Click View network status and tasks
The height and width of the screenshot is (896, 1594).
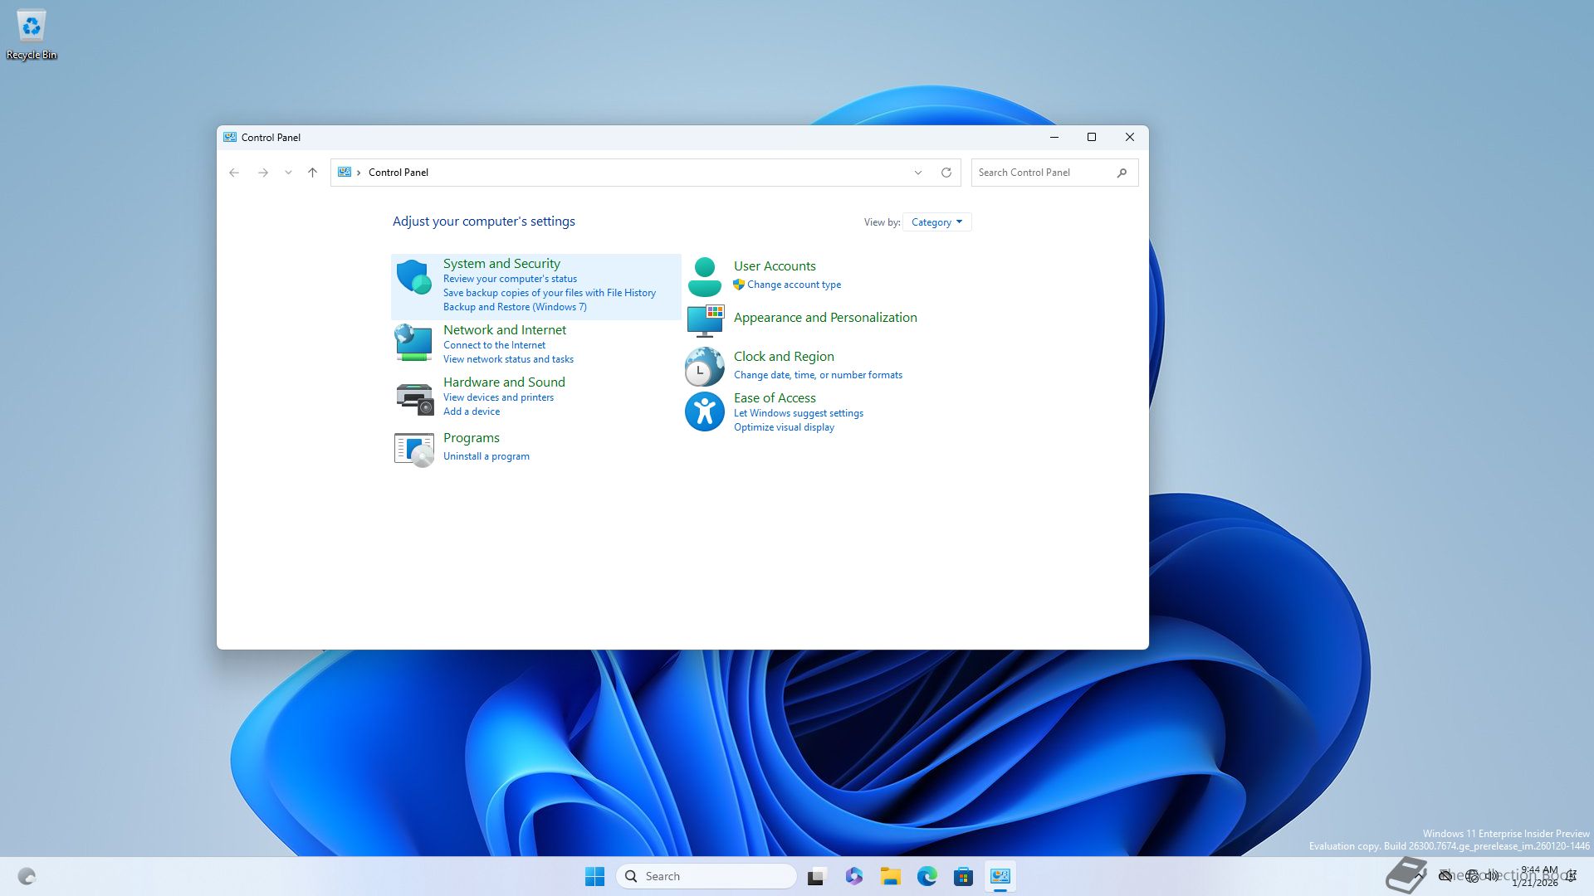click(x=508, y=359)
